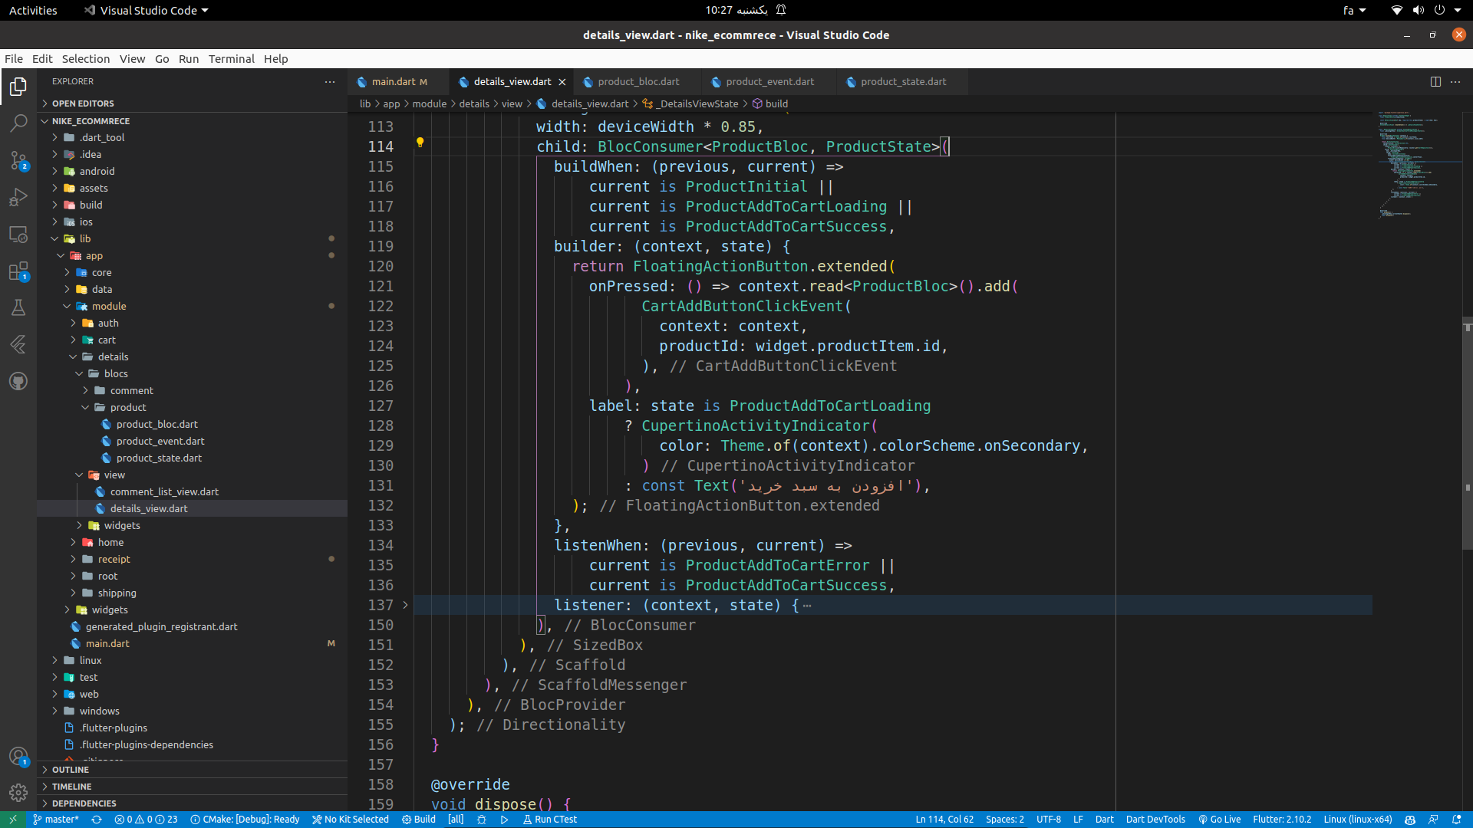Open editor More Actions ellipsis
This screenshot has height=828, width=1473.
pos(1455,81)
